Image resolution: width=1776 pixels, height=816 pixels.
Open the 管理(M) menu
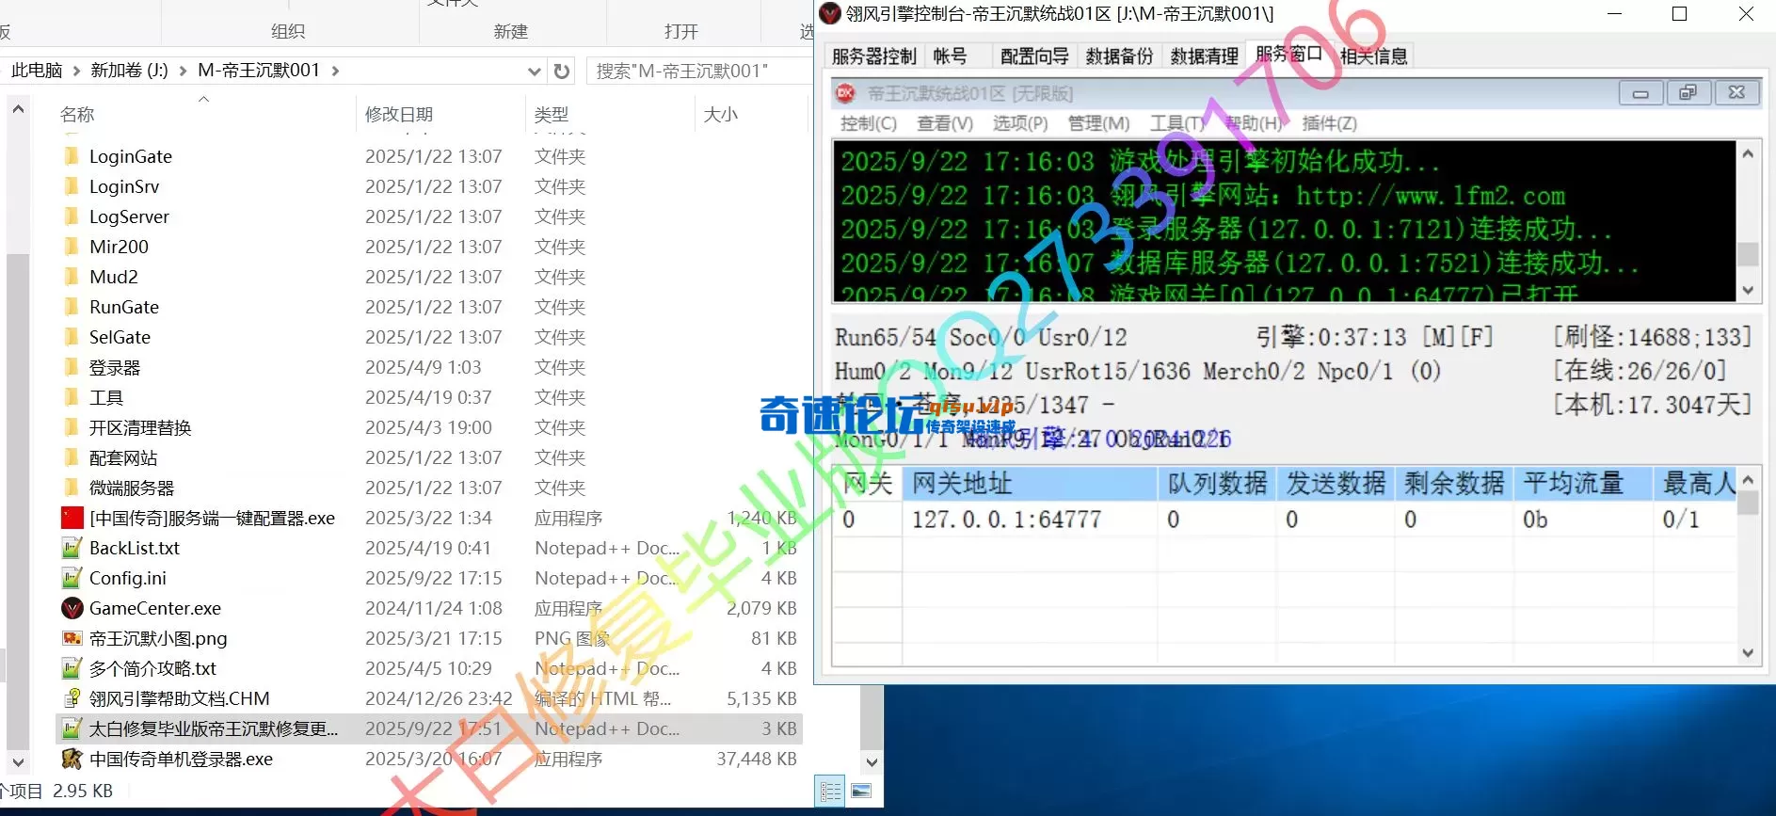click(x=1098, y=123)
